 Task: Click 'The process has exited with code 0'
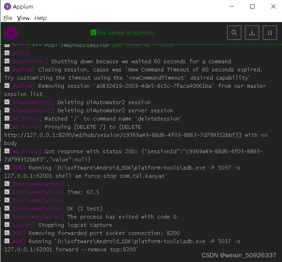pos(122,217)
